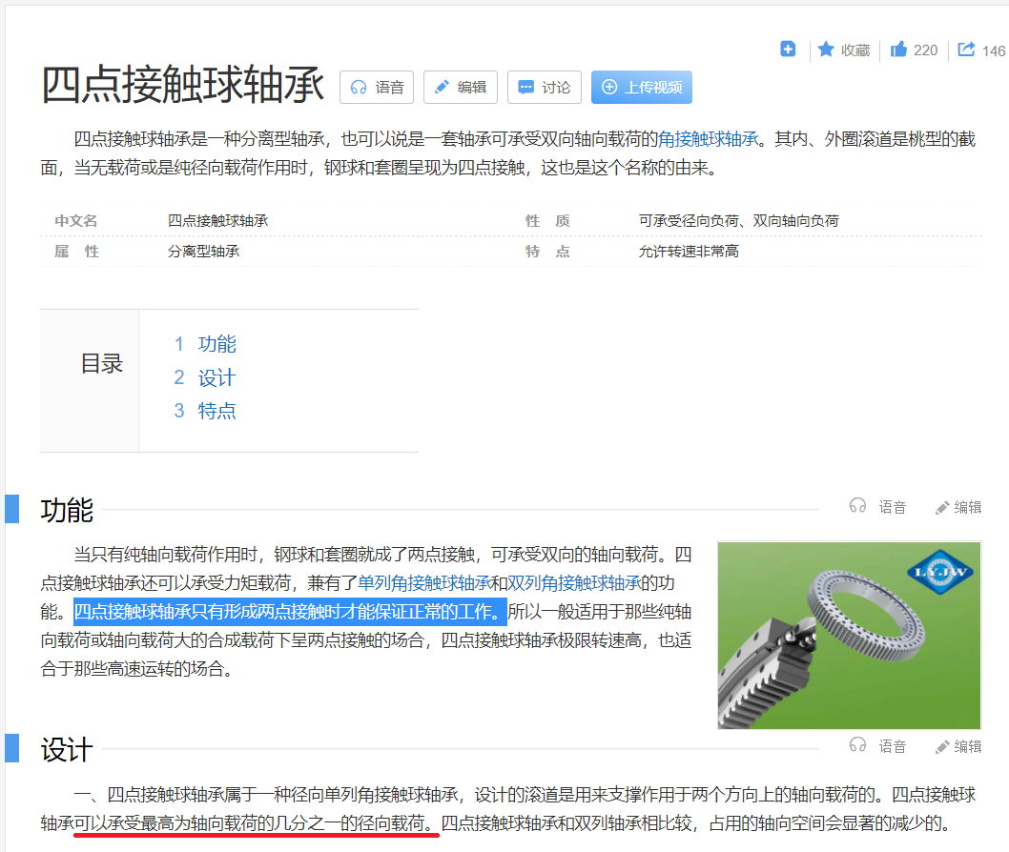1009x852 pixels.
Task: Click the page title 四点接触球轴承
Action: click(x=183, y=84)
